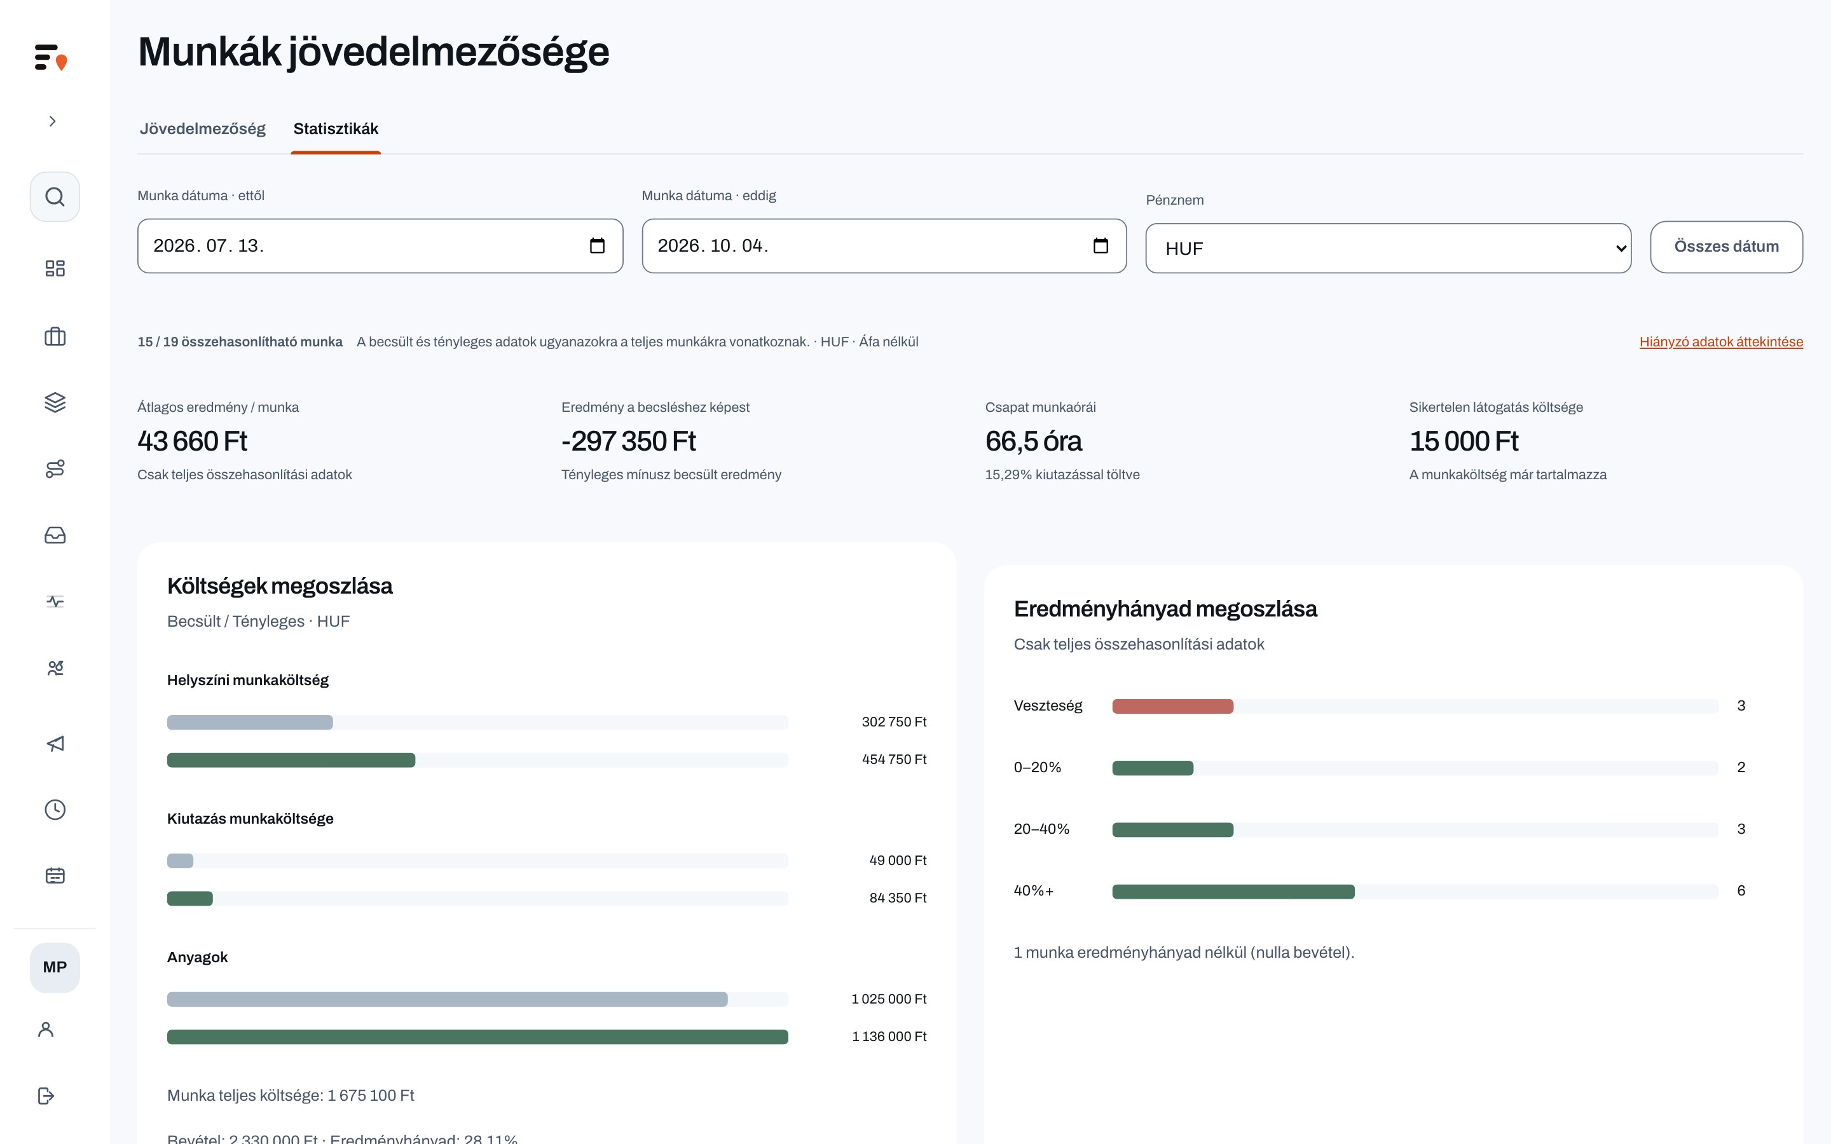Click the 66,5 óra team hours value
The image size is (1831, 1144).
[1034, 441]
